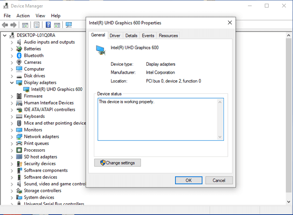293x215 pixels.
Task: Click the Software components icon
Action: pos(19,170)
